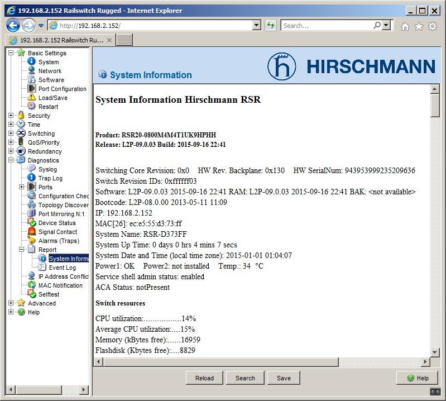
Task: Click the Syslog speech bubble icon
Action: coord(31,169)
